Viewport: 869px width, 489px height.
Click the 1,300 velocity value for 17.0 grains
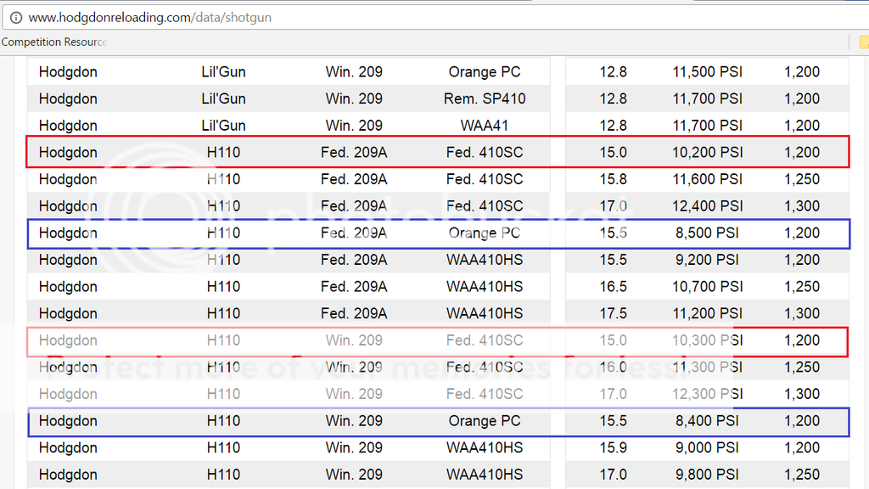[802, 205]
